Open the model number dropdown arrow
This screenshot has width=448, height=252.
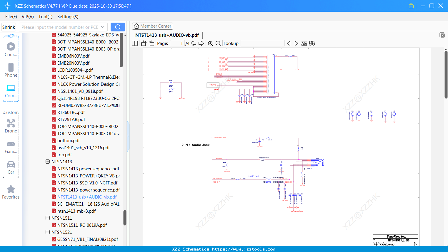coord(103,27)
